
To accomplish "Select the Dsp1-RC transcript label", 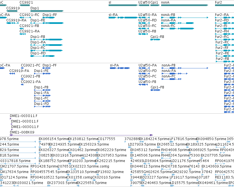I will pyautogui.click(x=38, y=48).
